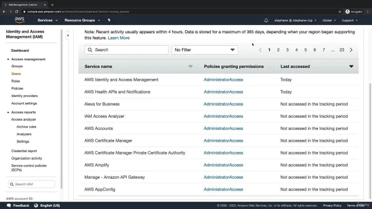
Task: Open the pin shortcuts star icon
Action: pyautogui.click(x=109, y=20)
